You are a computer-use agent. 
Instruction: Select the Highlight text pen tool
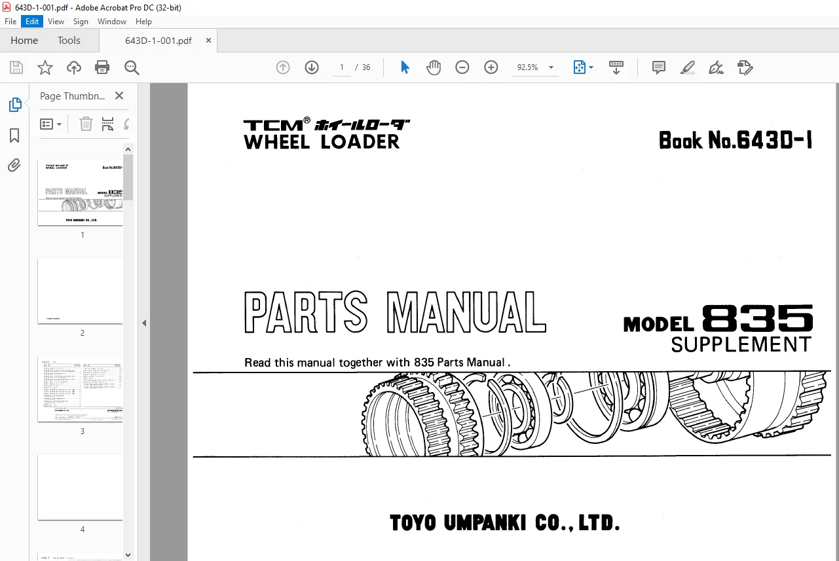pyautogui.click(x=688, y=67)
